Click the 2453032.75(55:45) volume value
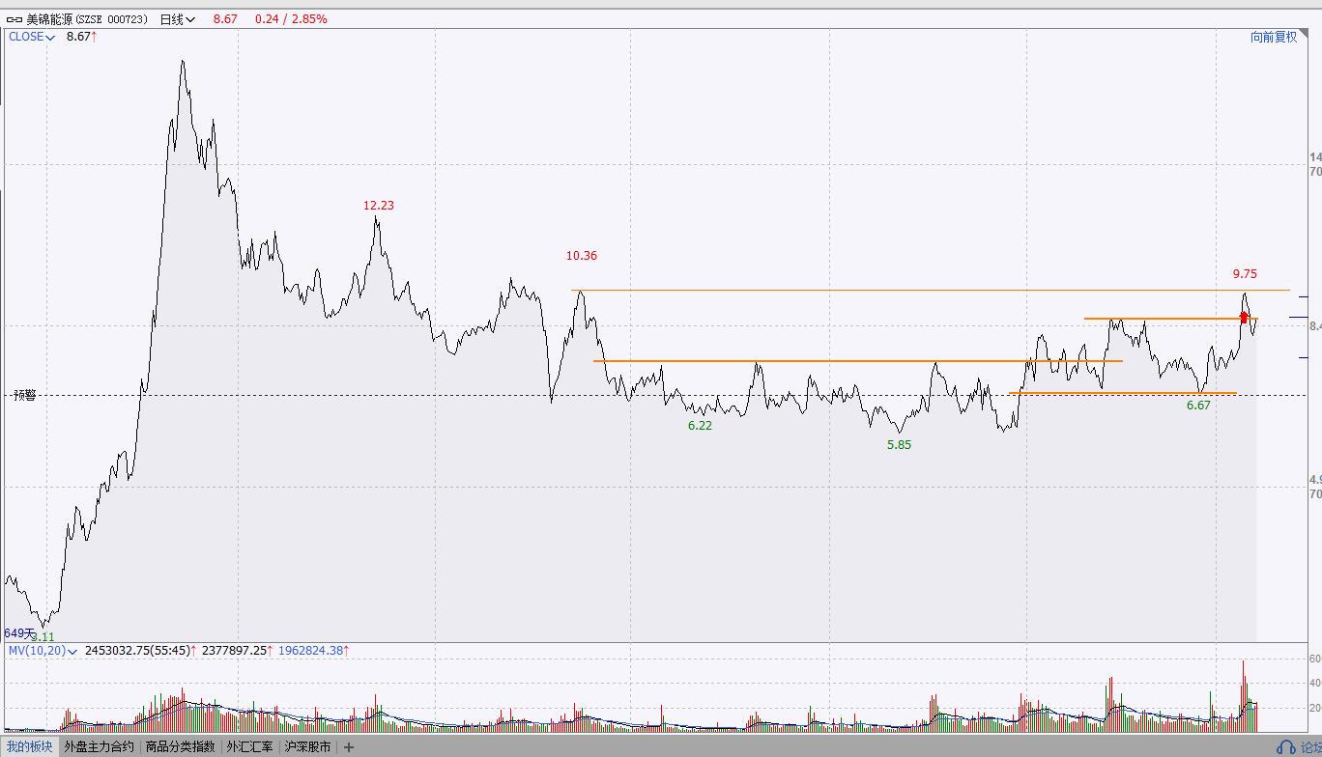Viewport: 1322px width, 757px height. pyautogui.click(x=138, y=651)
